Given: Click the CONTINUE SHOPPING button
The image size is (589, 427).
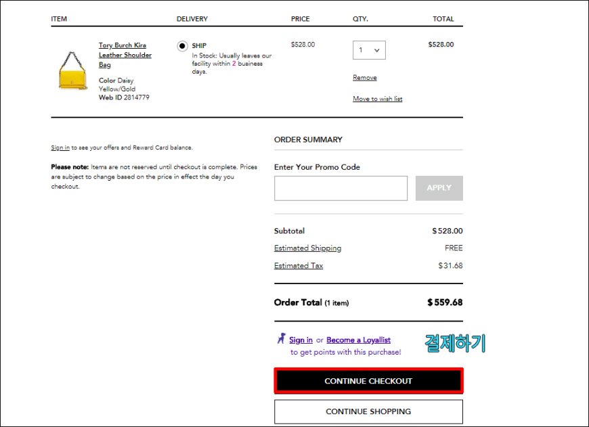Looking at the screenshot, I should [368, 411].
